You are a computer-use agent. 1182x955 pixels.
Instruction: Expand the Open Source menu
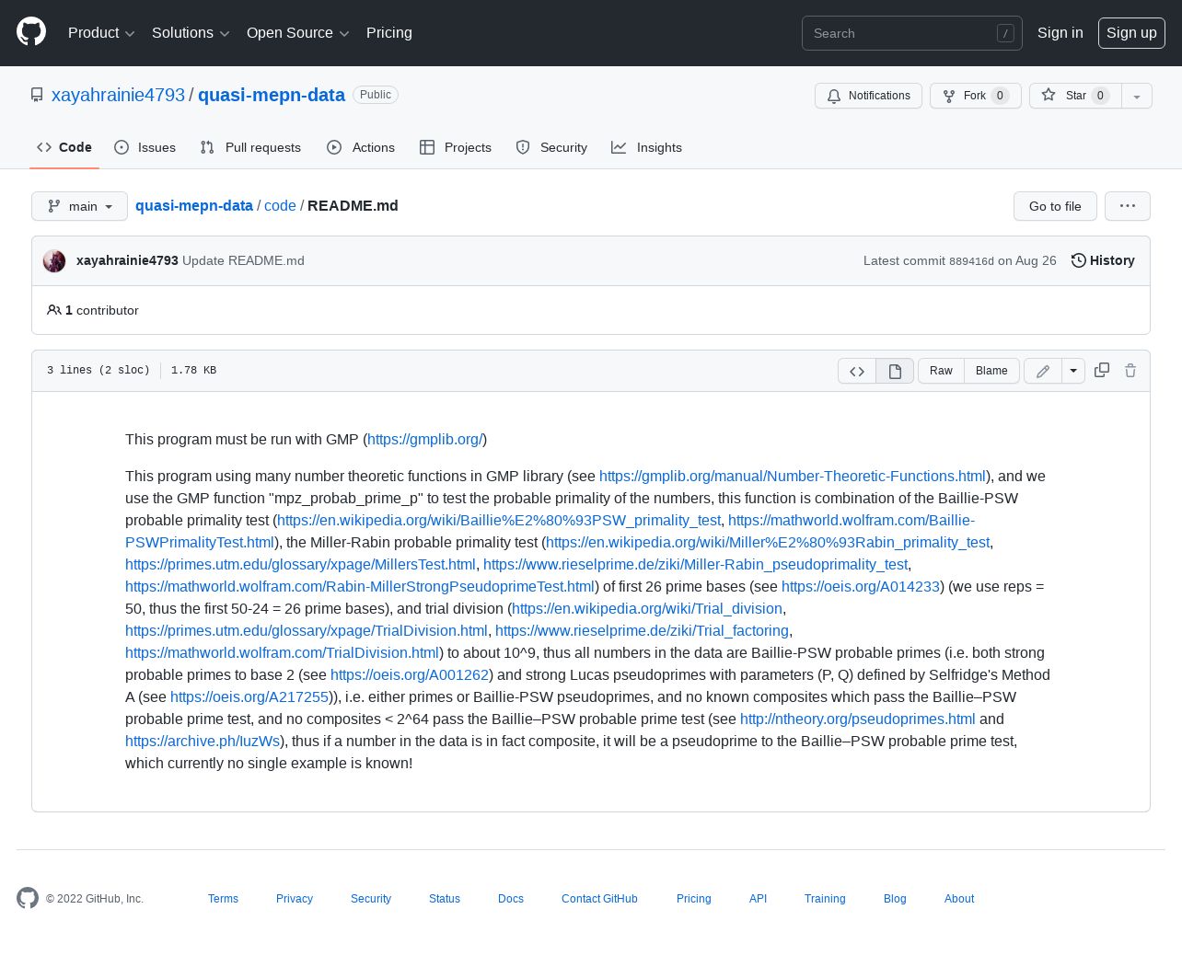coord(298,33)
